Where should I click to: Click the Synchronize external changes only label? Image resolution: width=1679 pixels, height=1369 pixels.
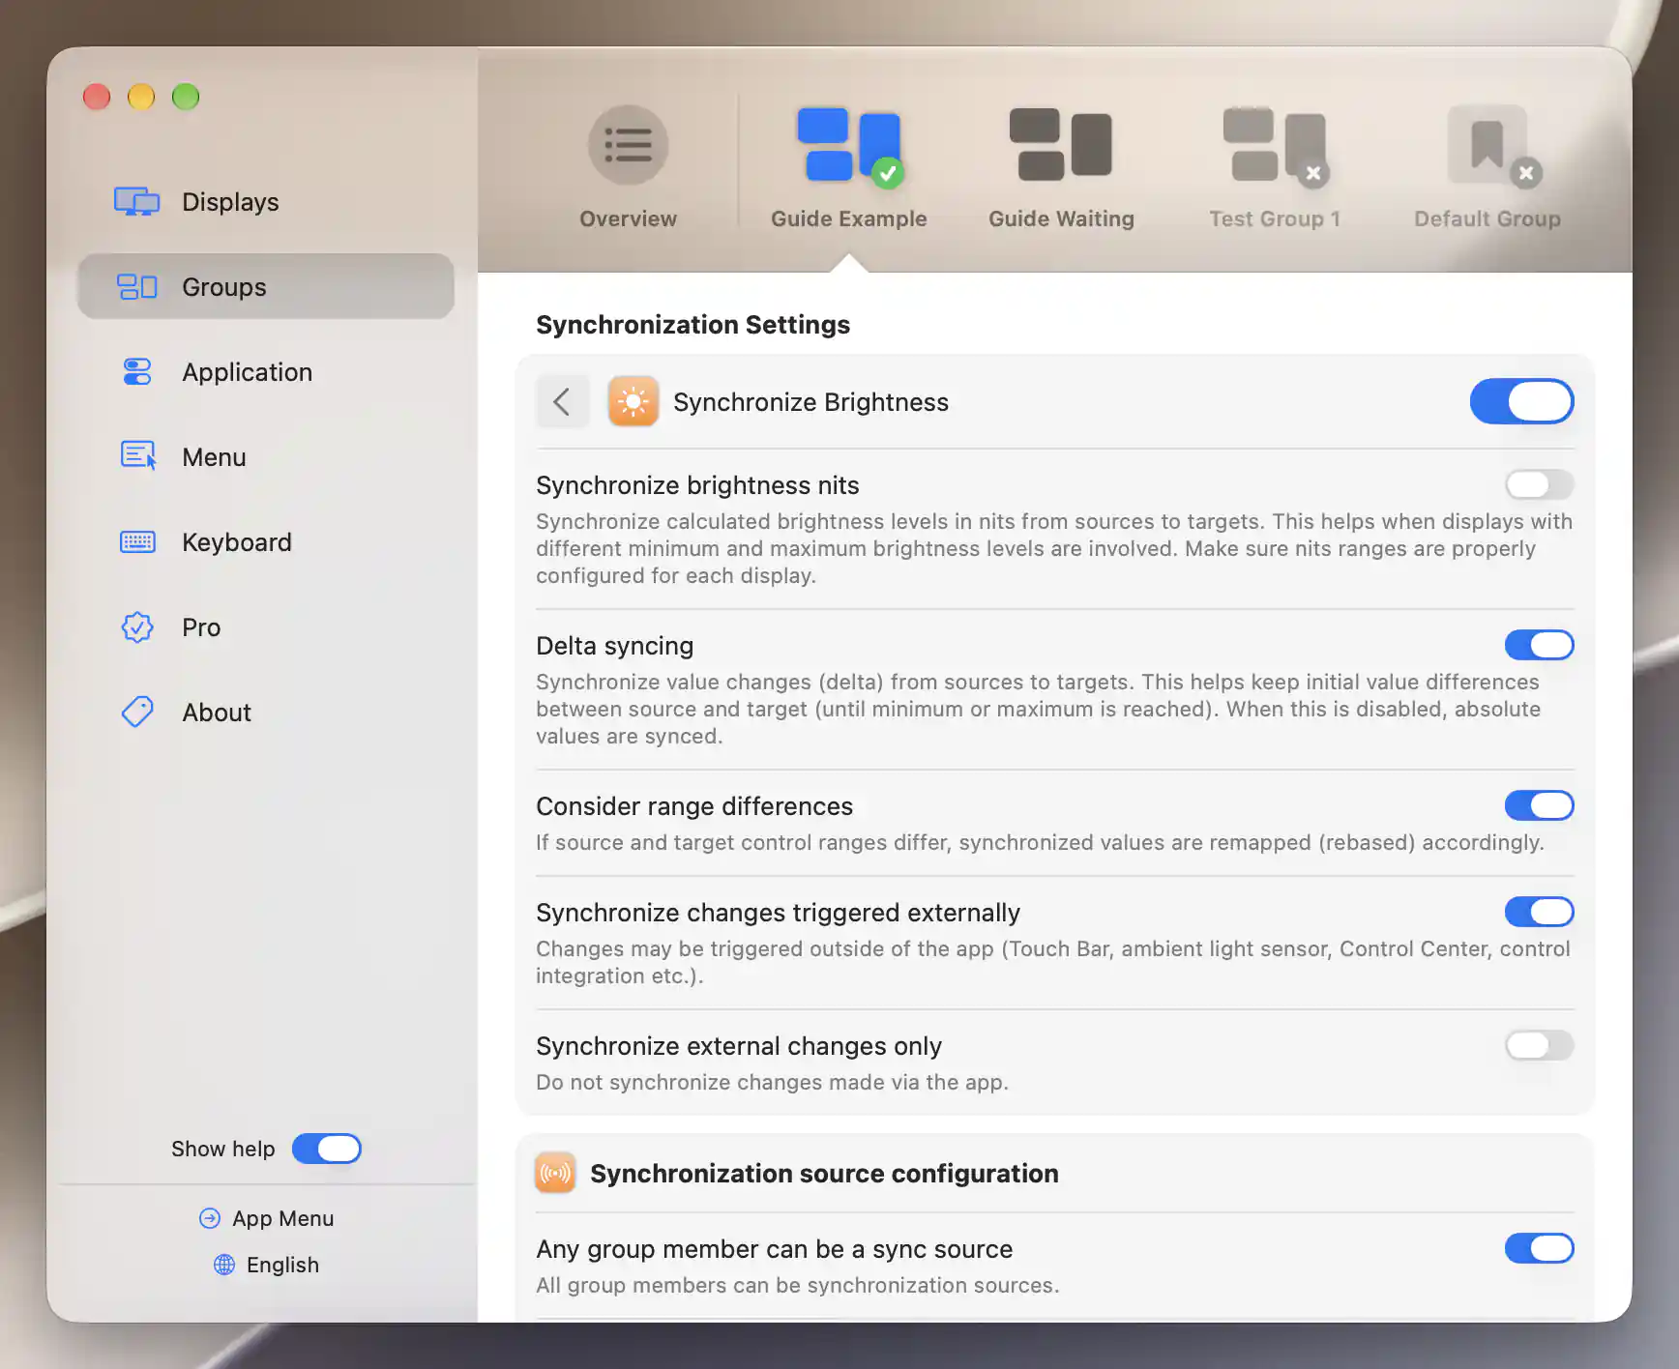pyautogui.click(x=738, y=1046)
